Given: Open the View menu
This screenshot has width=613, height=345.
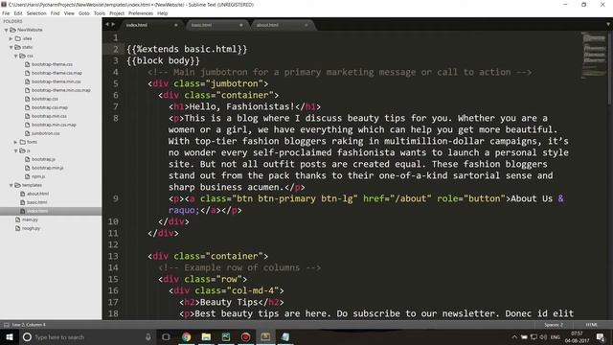Looking at the screenshot, I should point(69,13).
